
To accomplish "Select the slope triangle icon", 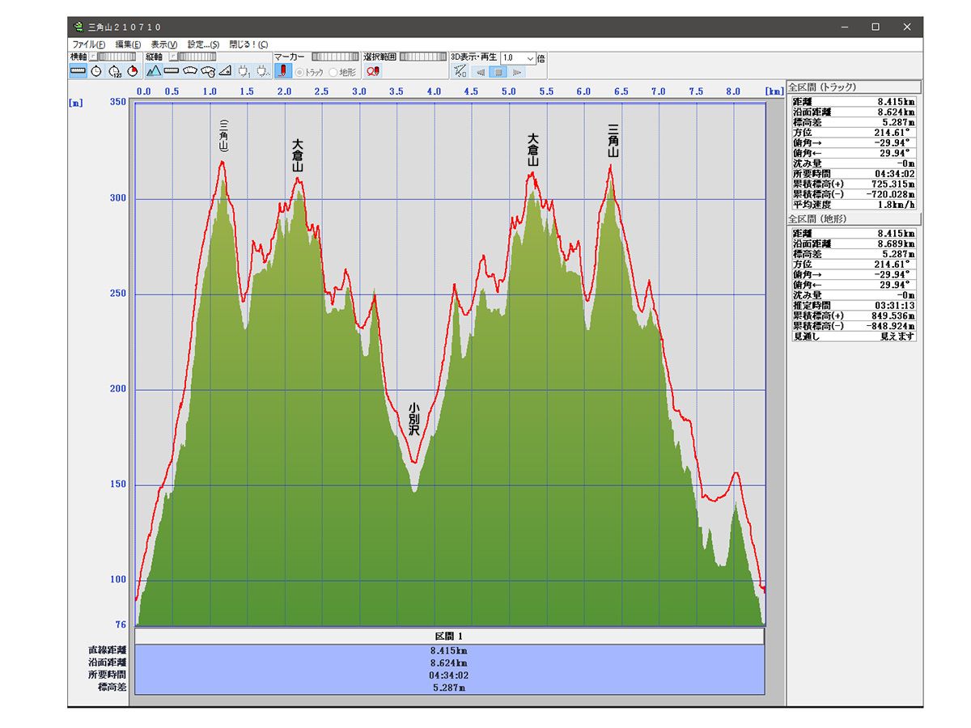I will [225, 71].
